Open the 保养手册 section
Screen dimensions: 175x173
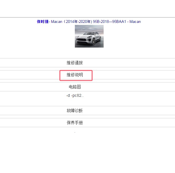tap(75, 123)
